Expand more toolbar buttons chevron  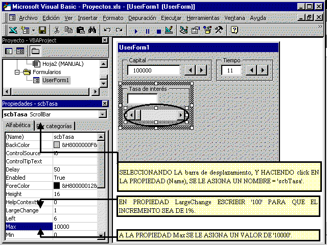(x=320, y=27)
